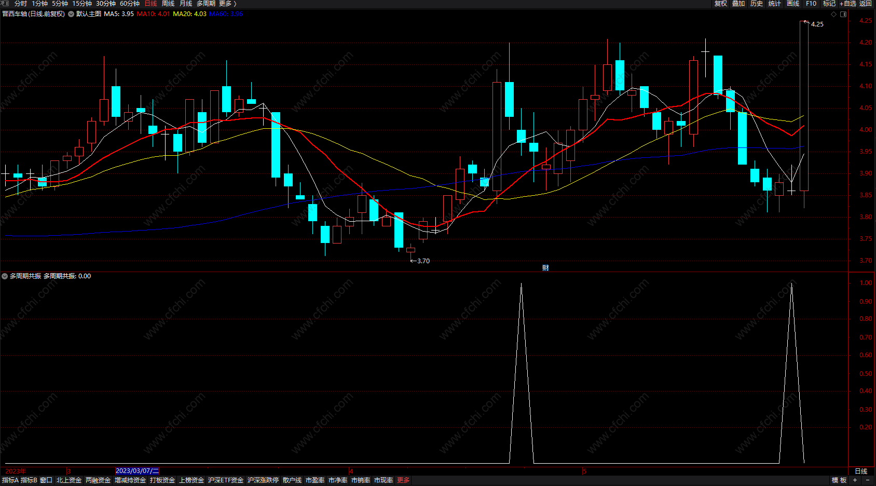
Task: Switch to the 指标A indicator set
Action: (x=10, y=480)
